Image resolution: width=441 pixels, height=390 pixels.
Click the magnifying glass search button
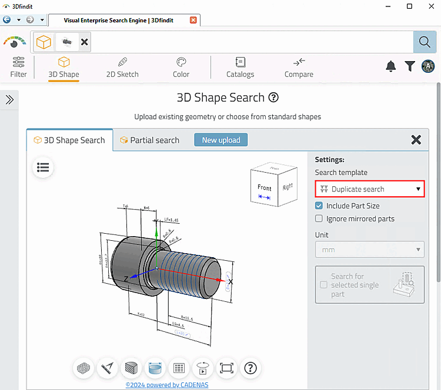[x=425, y=42]
